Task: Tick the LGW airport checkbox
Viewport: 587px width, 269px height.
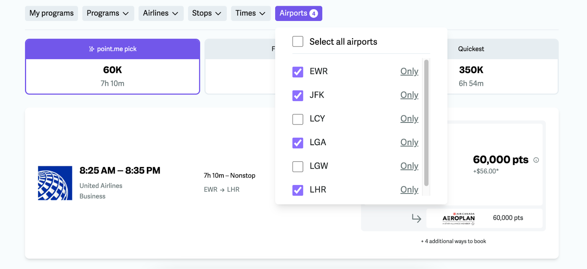Action: coord(298,166)
